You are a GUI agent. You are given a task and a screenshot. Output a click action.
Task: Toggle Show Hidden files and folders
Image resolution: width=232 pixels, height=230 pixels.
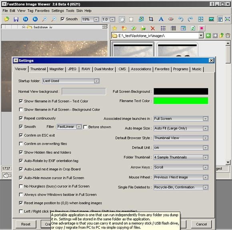(x=21, y=152)
